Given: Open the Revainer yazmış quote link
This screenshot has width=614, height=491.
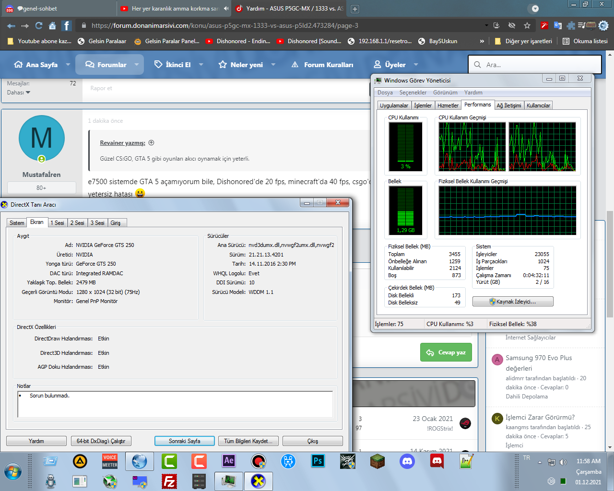Looking at the screenshot, I should (x=122, y=143).
